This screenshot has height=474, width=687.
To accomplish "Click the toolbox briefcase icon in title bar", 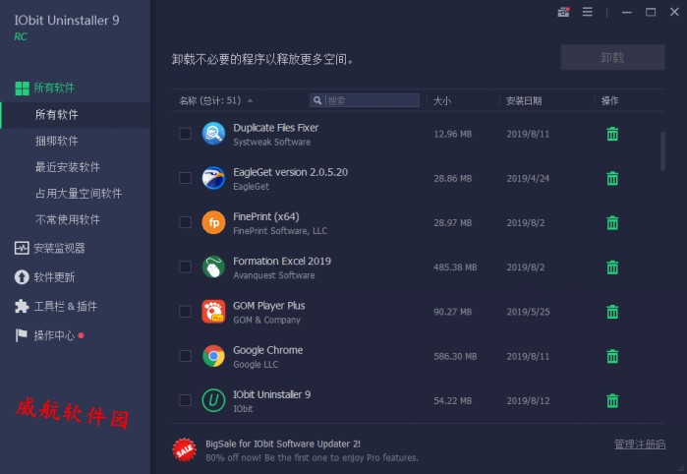I will pyautogui.click(x=563, y=12).
